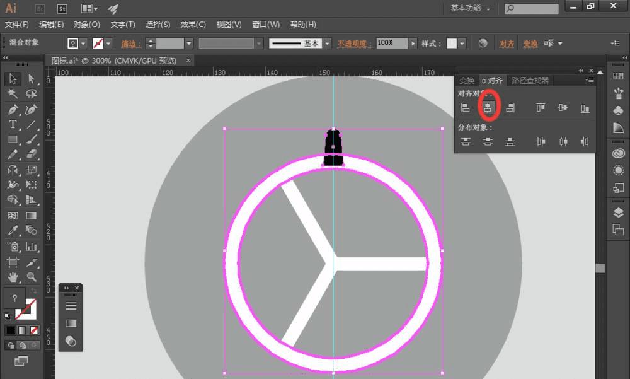Select the Selection tool (black arrow)

pyautogui.click(x=13, y=78)
